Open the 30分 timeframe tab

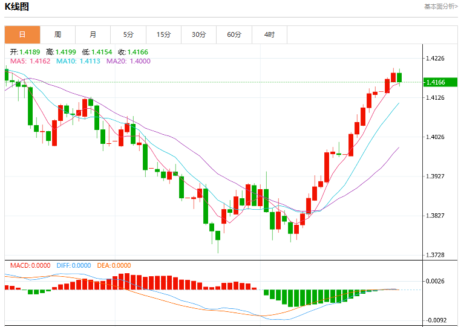[x=199, y=34]
